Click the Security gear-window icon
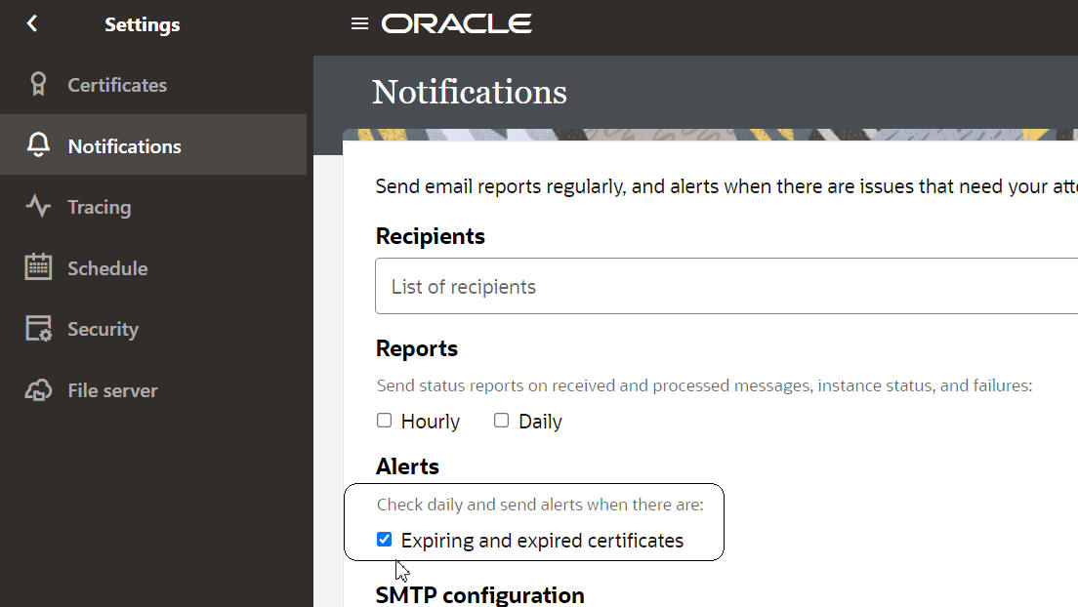1078x607 pixels. [38, 329]
